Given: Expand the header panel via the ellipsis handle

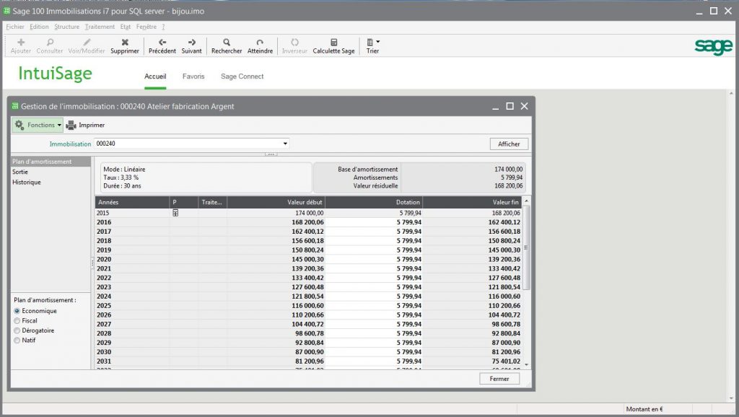Looking at the screenshot, I should click(271, 154).
